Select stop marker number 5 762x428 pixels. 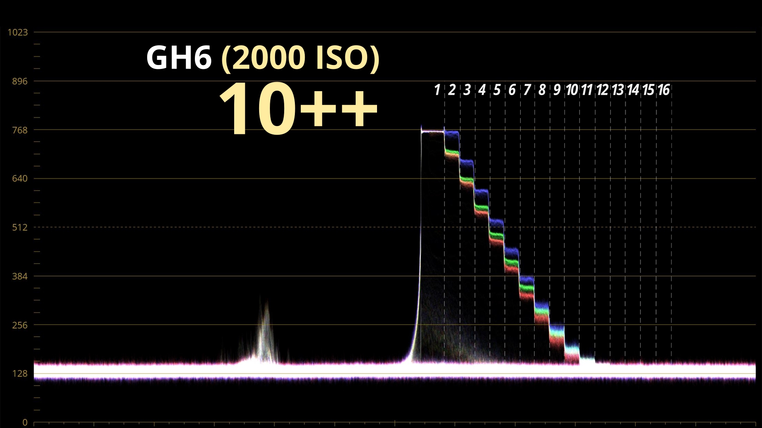point(497,90)
